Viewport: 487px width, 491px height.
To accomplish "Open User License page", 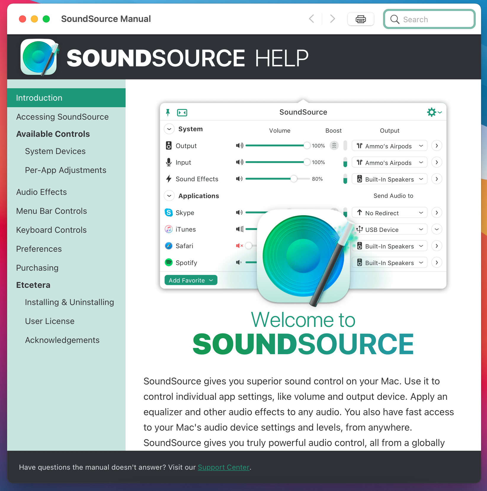I will 50,321.
